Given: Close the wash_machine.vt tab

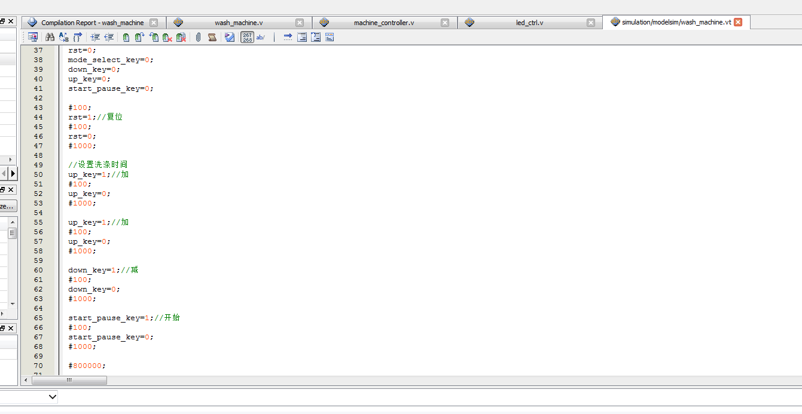Looking at the screenshot, I should pos(738,22).
